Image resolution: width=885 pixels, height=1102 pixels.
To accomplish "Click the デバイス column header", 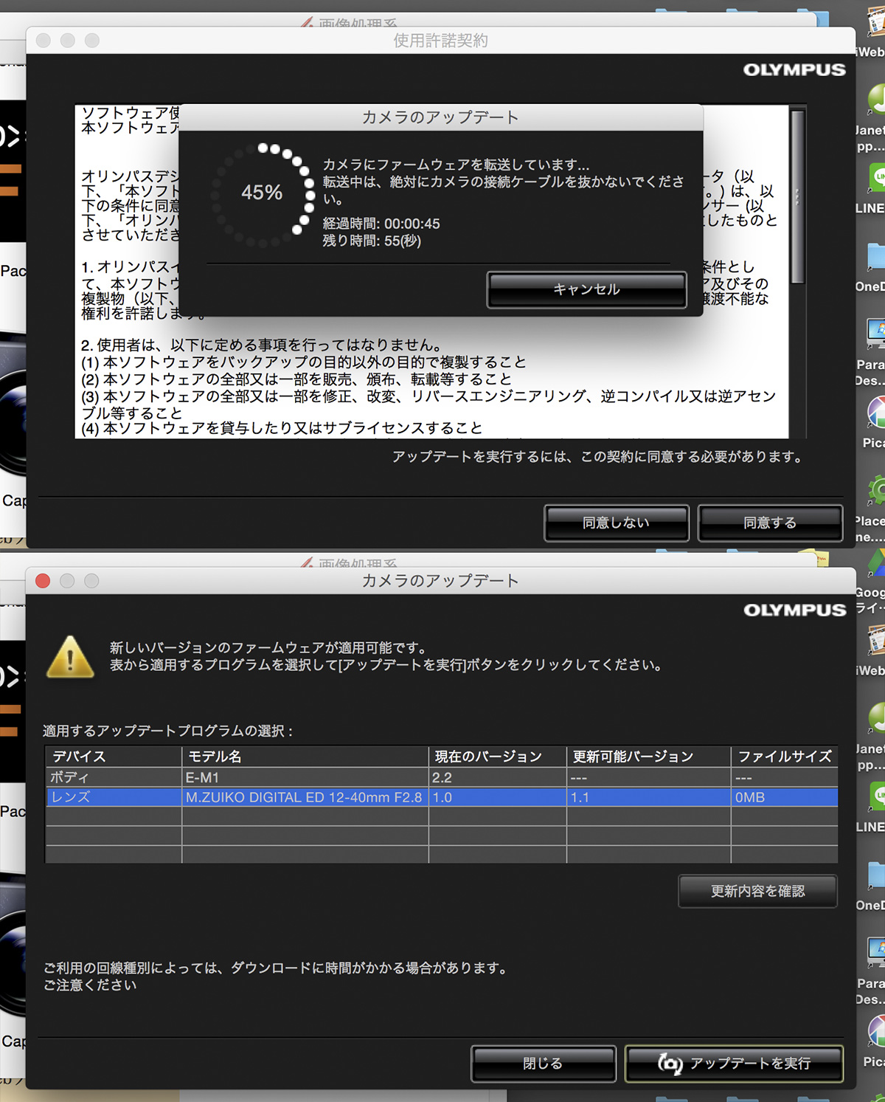I will click(114, 757).
